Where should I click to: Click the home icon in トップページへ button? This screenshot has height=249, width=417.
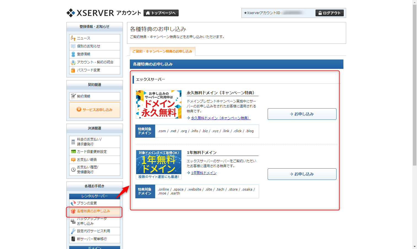148,13
